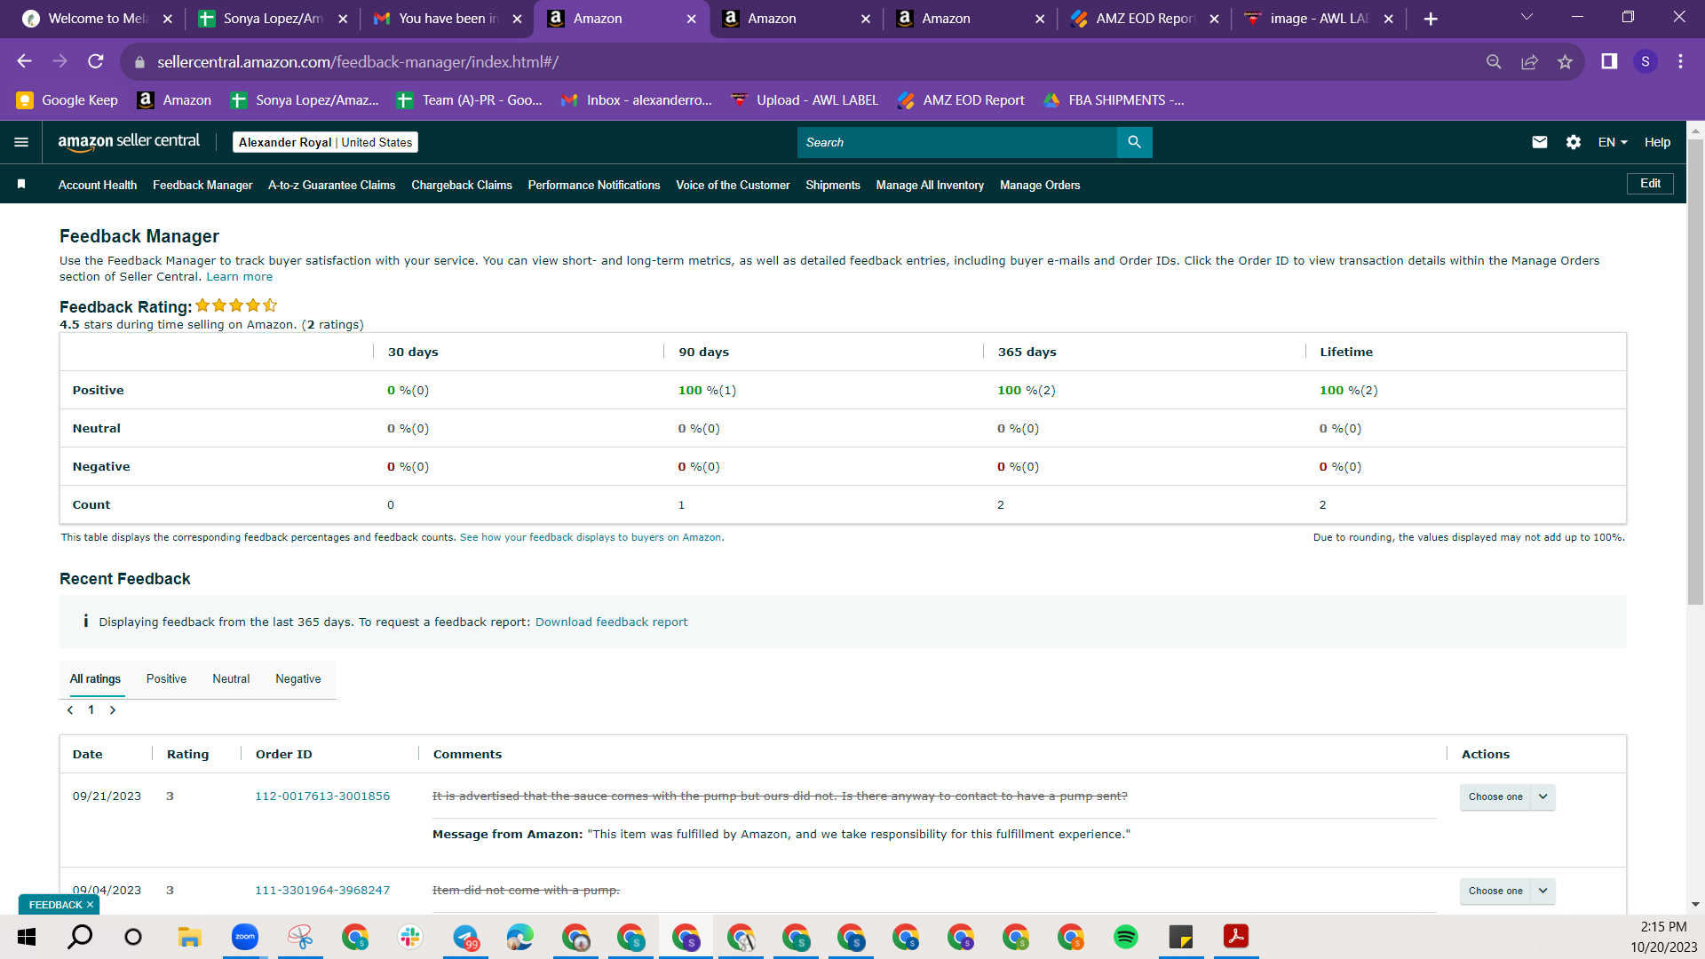The height and width of the screenshot is (959, 1705).
Task: Open the Seller Central hamburger menu
Action: tap(21, 142)
